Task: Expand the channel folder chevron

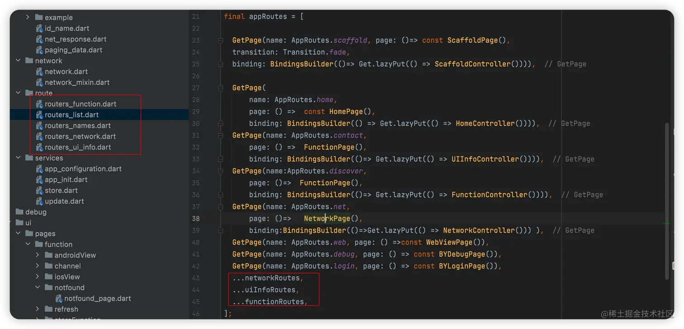Action: click(38, 266)
